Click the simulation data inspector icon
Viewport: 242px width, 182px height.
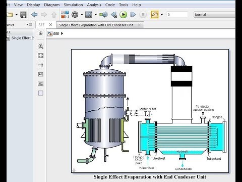point(155,15)
